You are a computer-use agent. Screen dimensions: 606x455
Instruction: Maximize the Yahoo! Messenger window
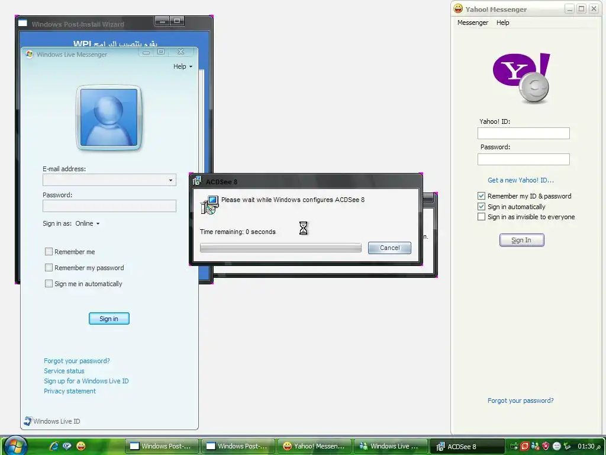coord(581,8)
